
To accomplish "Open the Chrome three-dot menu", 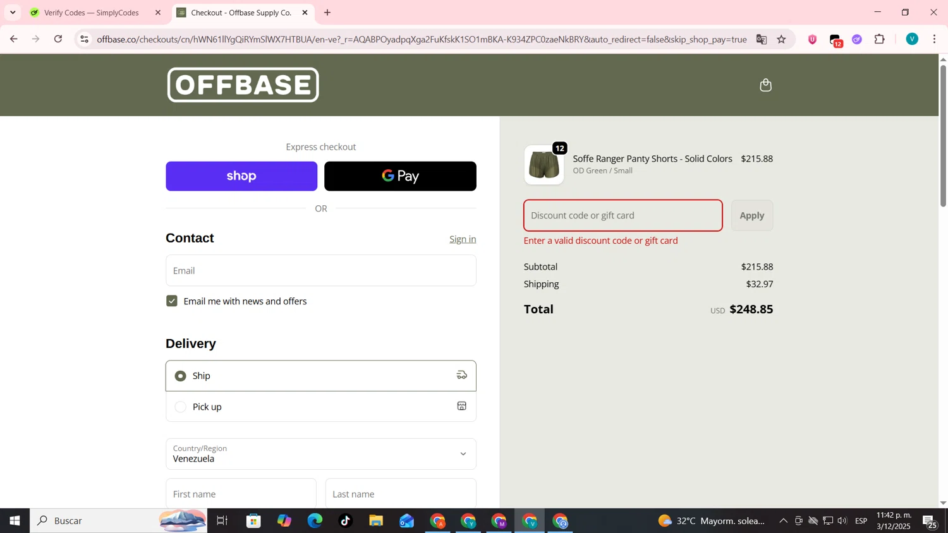I will click(x=934, y=39).
